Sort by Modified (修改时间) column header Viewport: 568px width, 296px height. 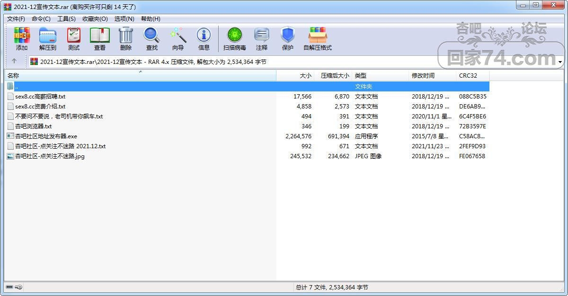(x=433, y=75)
